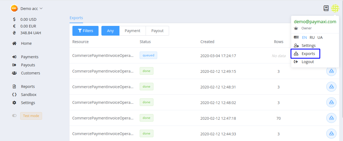Switch to the Exports tab
The image size is (343, 141).
pos(76,18)
